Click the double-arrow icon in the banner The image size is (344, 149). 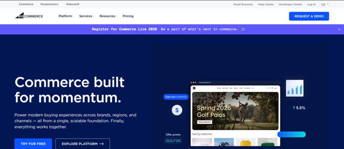tap(243, 29)
